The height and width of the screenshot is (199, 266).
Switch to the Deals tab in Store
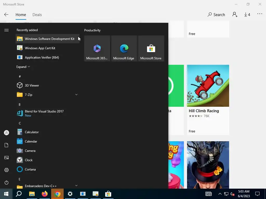click(37, 15)
